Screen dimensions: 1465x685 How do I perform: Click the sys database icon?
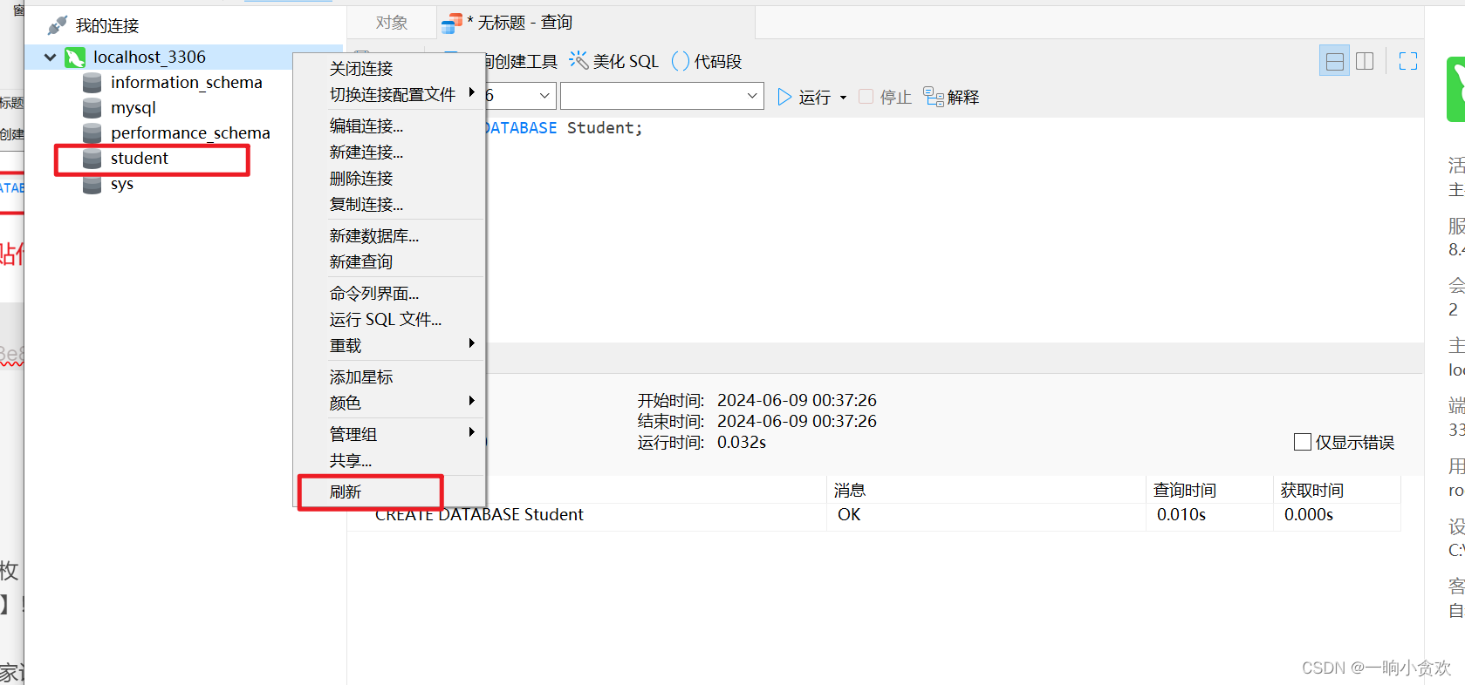pyautogui.click(x=92, y=184)
